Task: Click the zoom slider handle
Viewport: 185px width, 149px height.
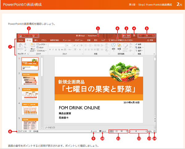Action: pyautogui.click(x=136, y=131)
